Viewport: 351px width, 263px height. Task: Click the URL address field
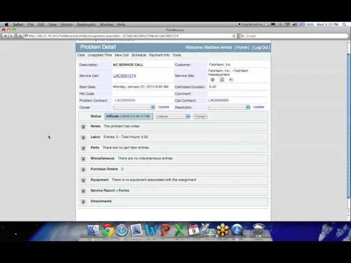pos(130,36)
